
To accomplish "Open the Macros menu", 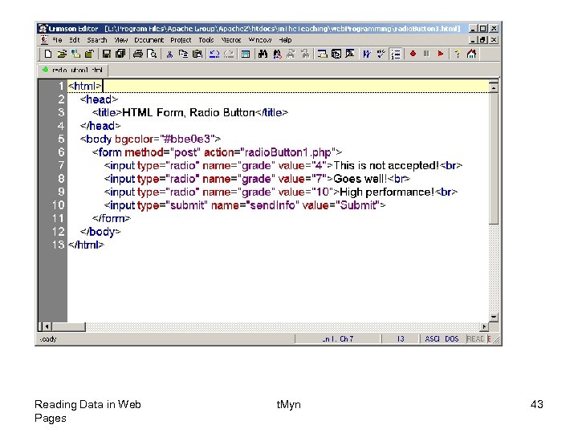I will click(x=231, y=40).
